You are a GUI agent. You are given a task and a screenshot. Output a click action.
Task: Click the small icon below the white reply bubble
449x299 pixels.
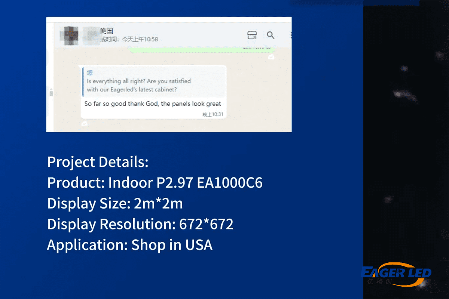pyautogui.click(x=85, y=123)
